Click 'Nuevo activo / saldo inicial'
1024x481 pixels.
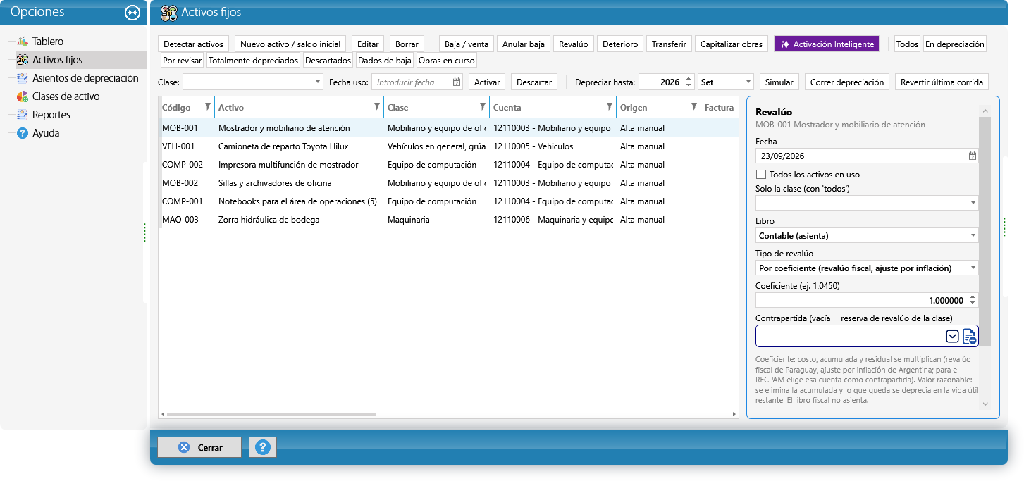coord(290,44)
